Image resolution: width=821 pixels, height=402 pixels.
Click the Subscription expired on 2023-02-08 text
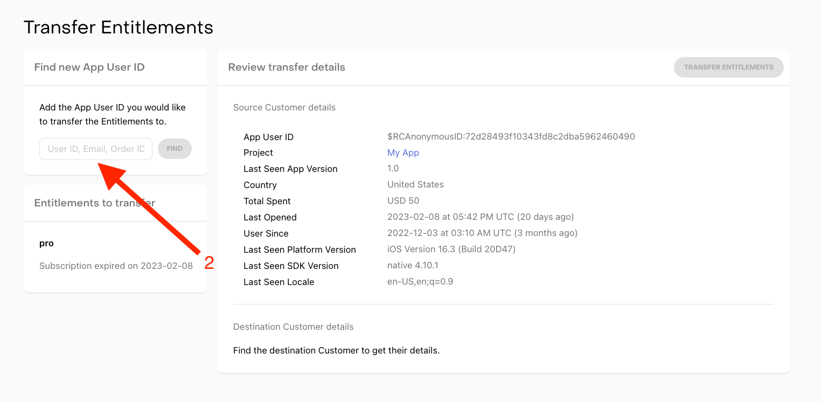point(116,266)
